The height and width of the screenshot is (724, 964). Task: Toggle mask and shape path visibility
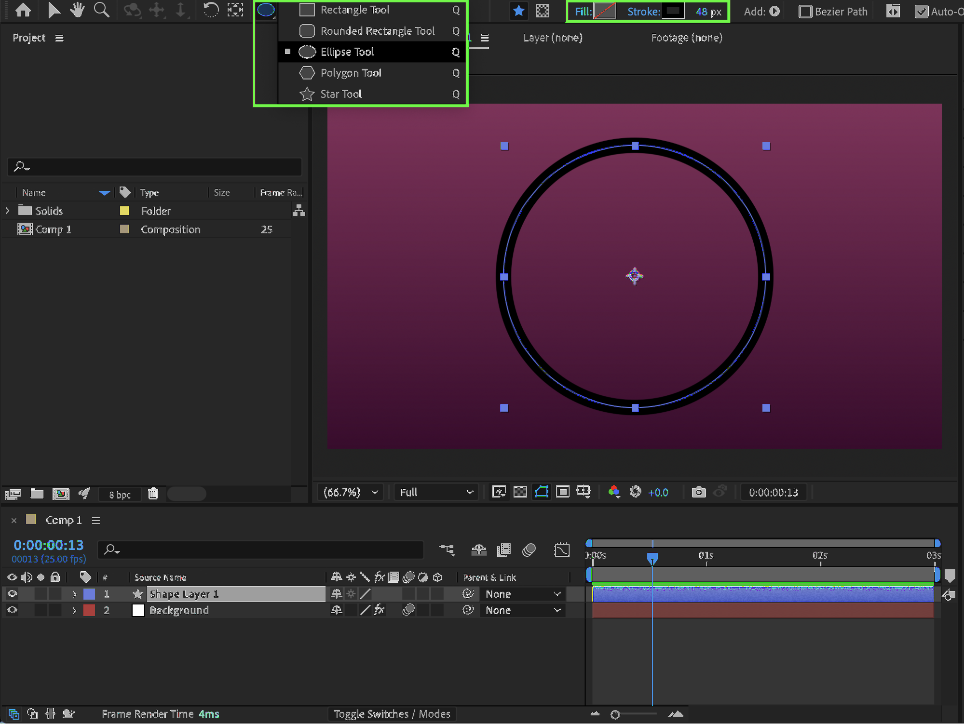pos(542,492)
